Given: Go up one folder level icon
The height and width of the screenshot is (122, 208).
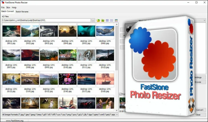Looking at the screenshot, I should coord(98,20).
